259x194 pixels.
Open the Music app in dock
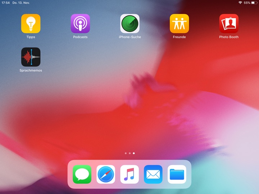[x=129, y=174]
